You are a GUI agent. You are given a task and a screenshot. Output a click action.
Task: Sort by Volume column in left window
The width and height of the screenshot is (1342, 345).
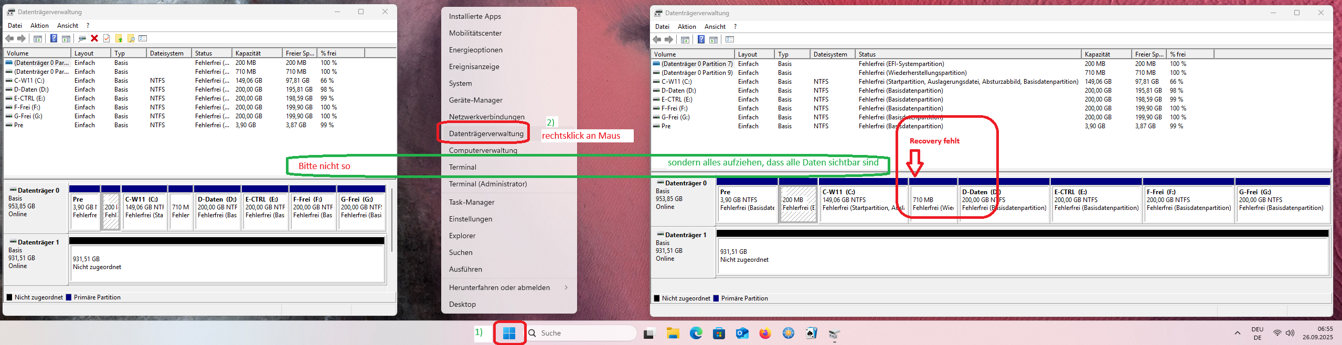click(x=37, y=53)
